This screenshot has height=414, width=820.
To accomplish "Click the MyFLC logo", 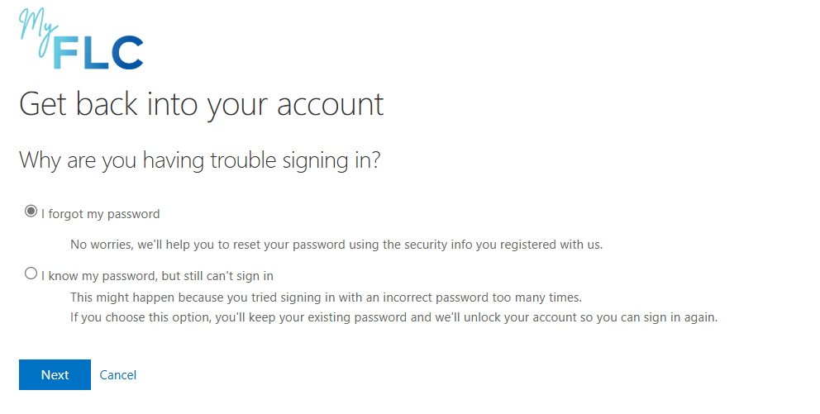I will click(81, 41).
